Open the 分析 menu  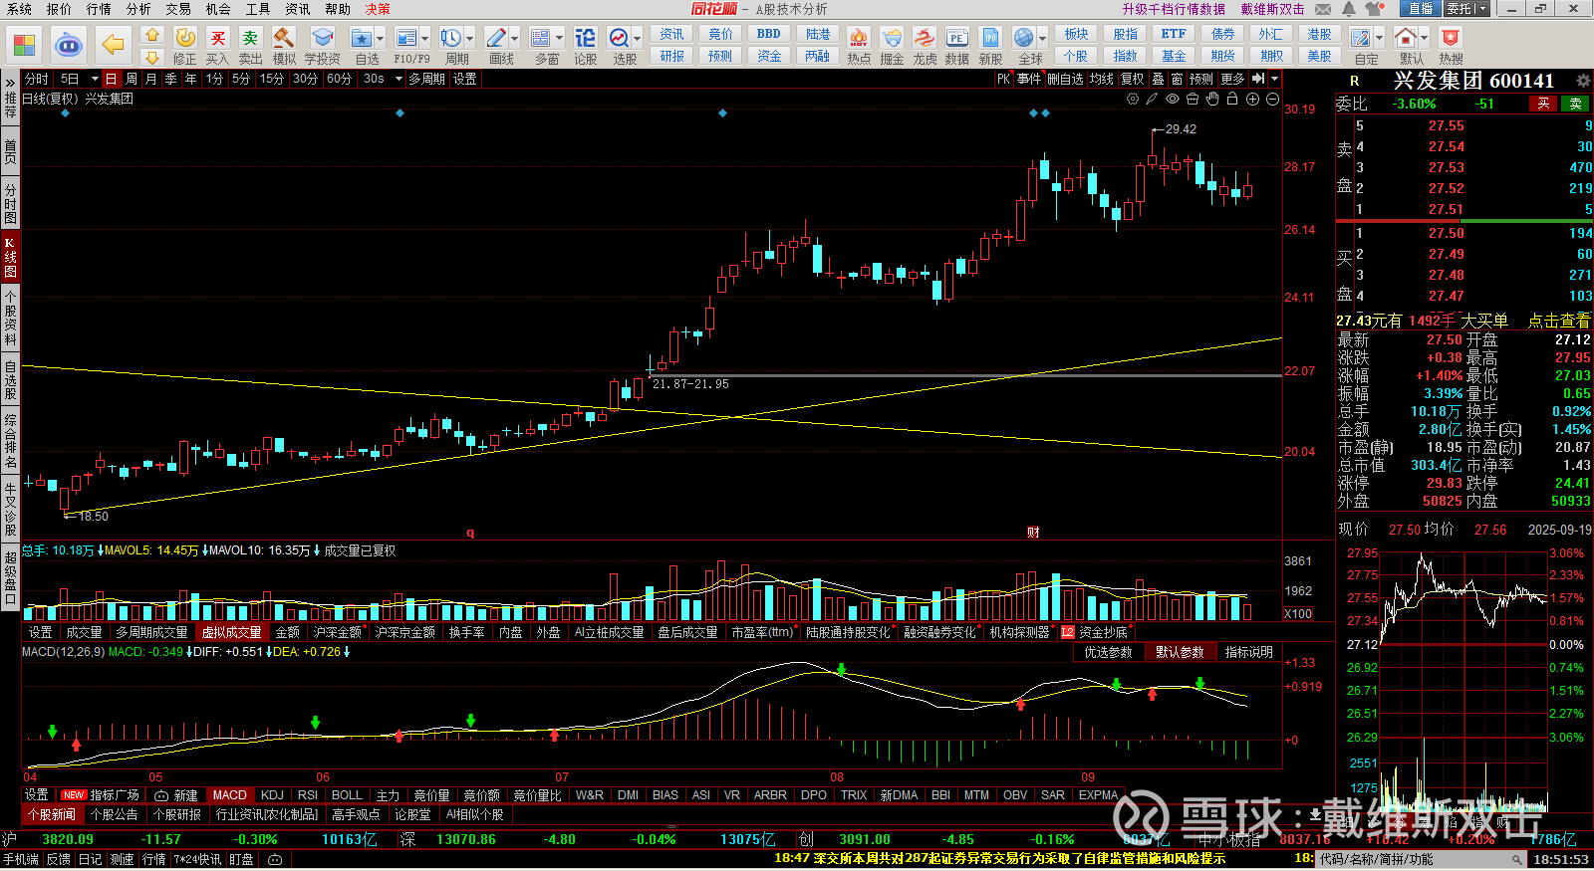[138, 9]
